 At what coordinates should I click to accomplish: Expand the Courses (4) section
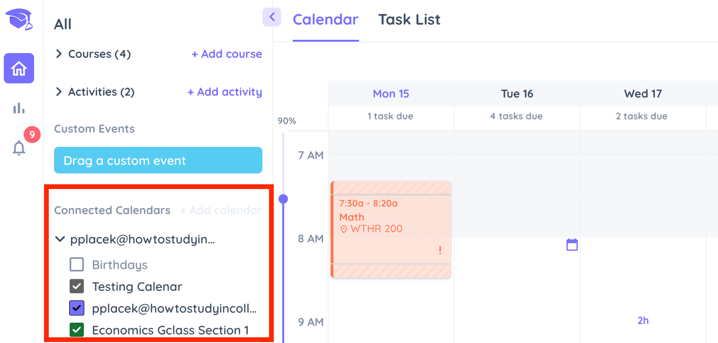pos(59,54)
